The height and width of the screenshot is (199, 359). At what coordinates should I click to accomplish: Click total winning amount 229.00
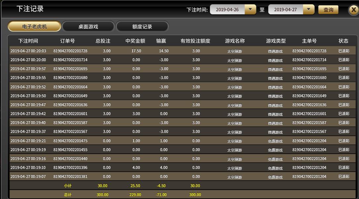135,195
